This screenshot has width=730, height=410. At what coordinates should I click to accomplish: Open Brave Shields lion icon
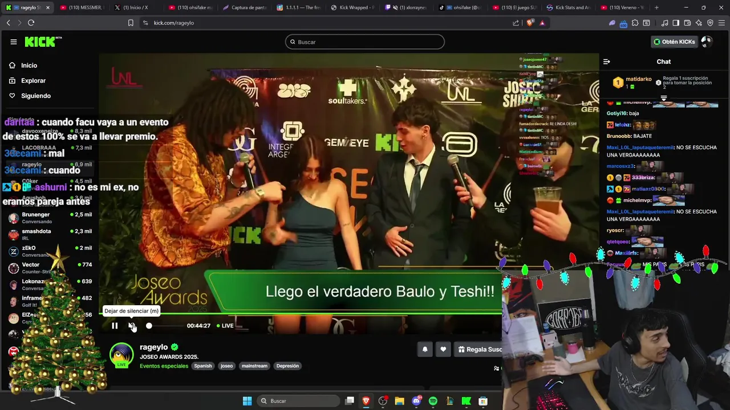pyautogui.click(x=530, y=23)
